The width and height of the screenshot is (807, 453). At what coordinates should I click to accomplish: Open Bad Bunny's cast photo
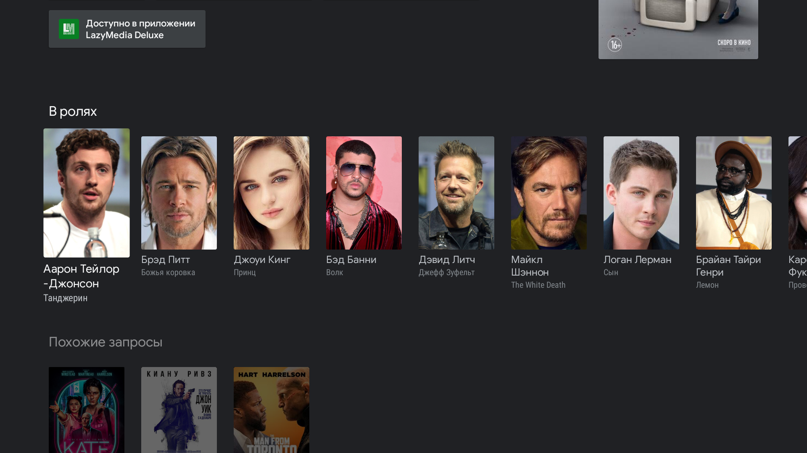coord(364,193)
